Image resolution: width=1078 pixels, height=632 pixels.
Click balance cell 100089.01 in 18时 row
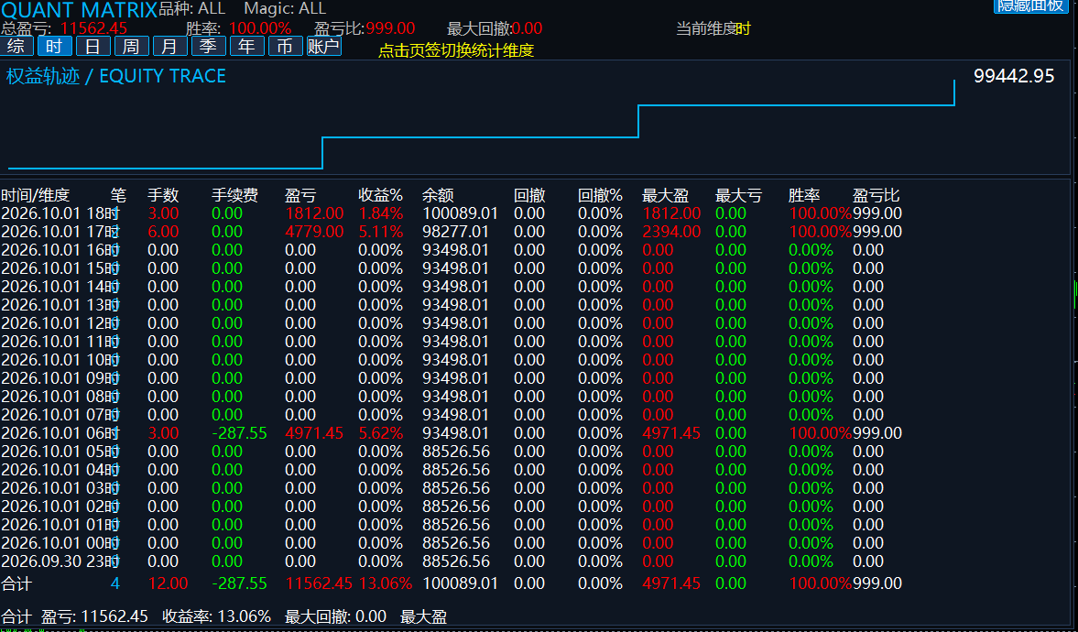[460, 213]
